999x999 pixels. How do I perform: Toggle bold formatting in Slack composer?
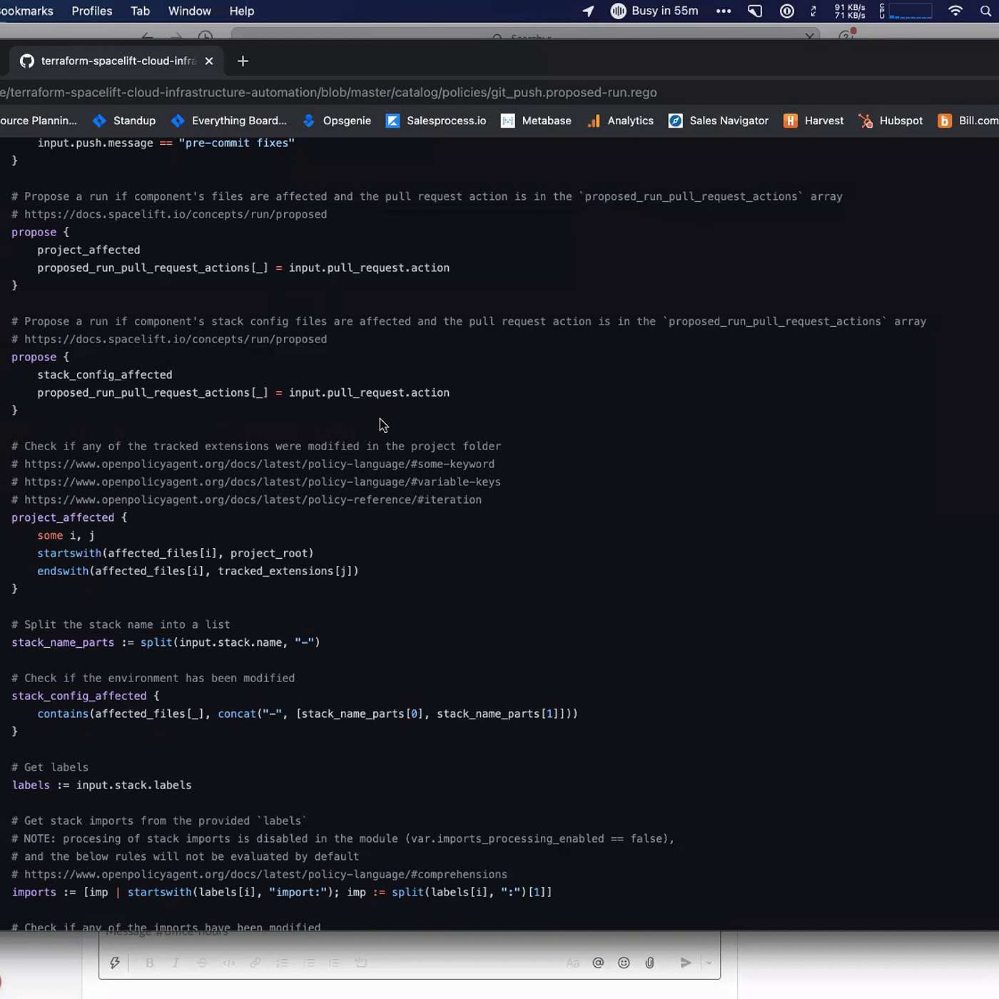pyautogui.click(x=150, y=963)
